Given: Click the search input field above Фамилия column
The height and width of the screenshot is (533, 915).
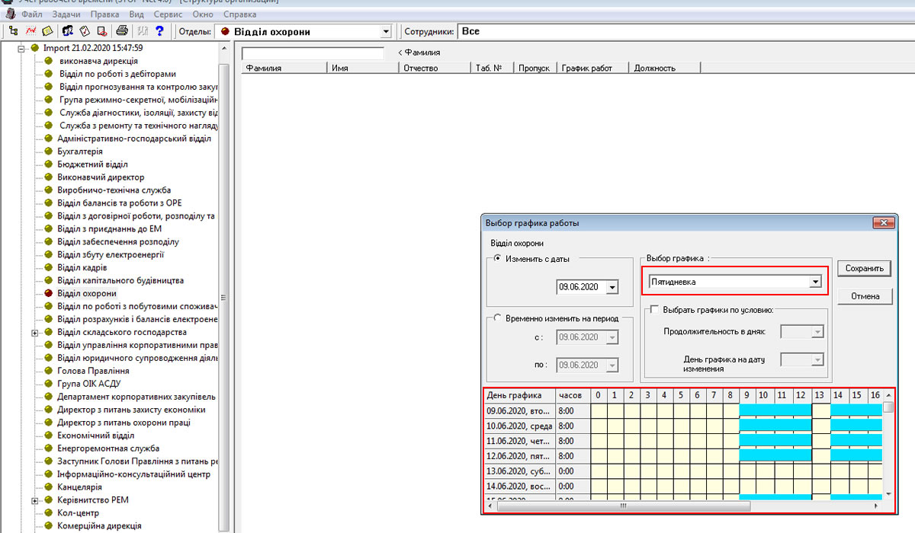Looking at the screenshot, I should [313, 53].
